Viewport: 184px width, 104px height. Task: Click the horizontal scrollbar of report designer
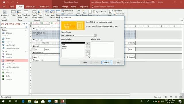click(80, 94)
